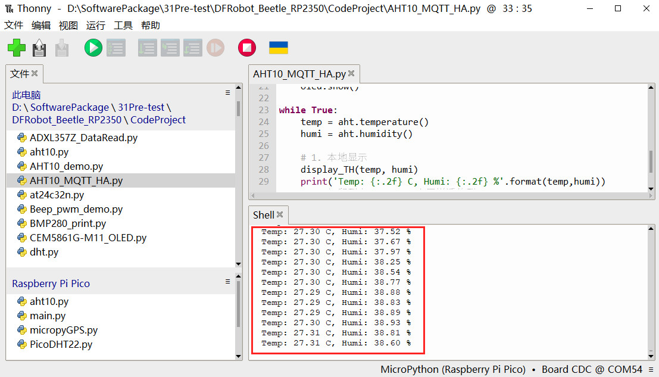This screenshot has height=377, width=659.
Task: Select Beep_pwm_demo.py in local files
Action: point(121,209)
